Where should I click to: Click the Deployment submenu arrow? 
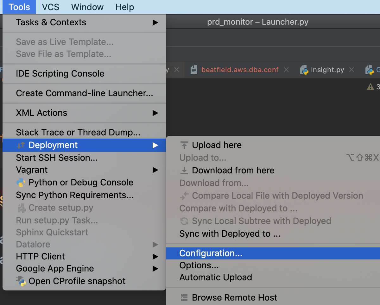155,145
